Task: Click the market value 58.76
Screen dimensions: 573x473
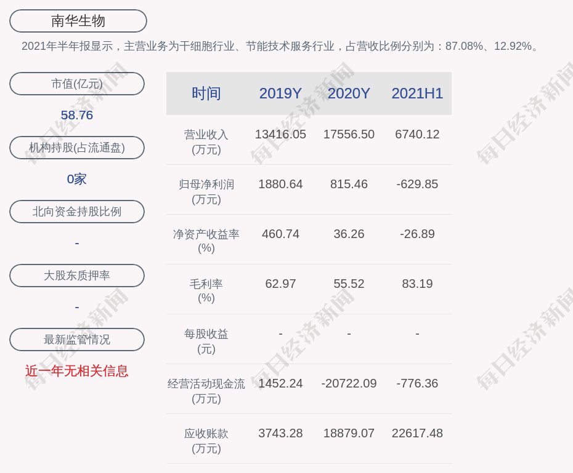Action: 77,115
